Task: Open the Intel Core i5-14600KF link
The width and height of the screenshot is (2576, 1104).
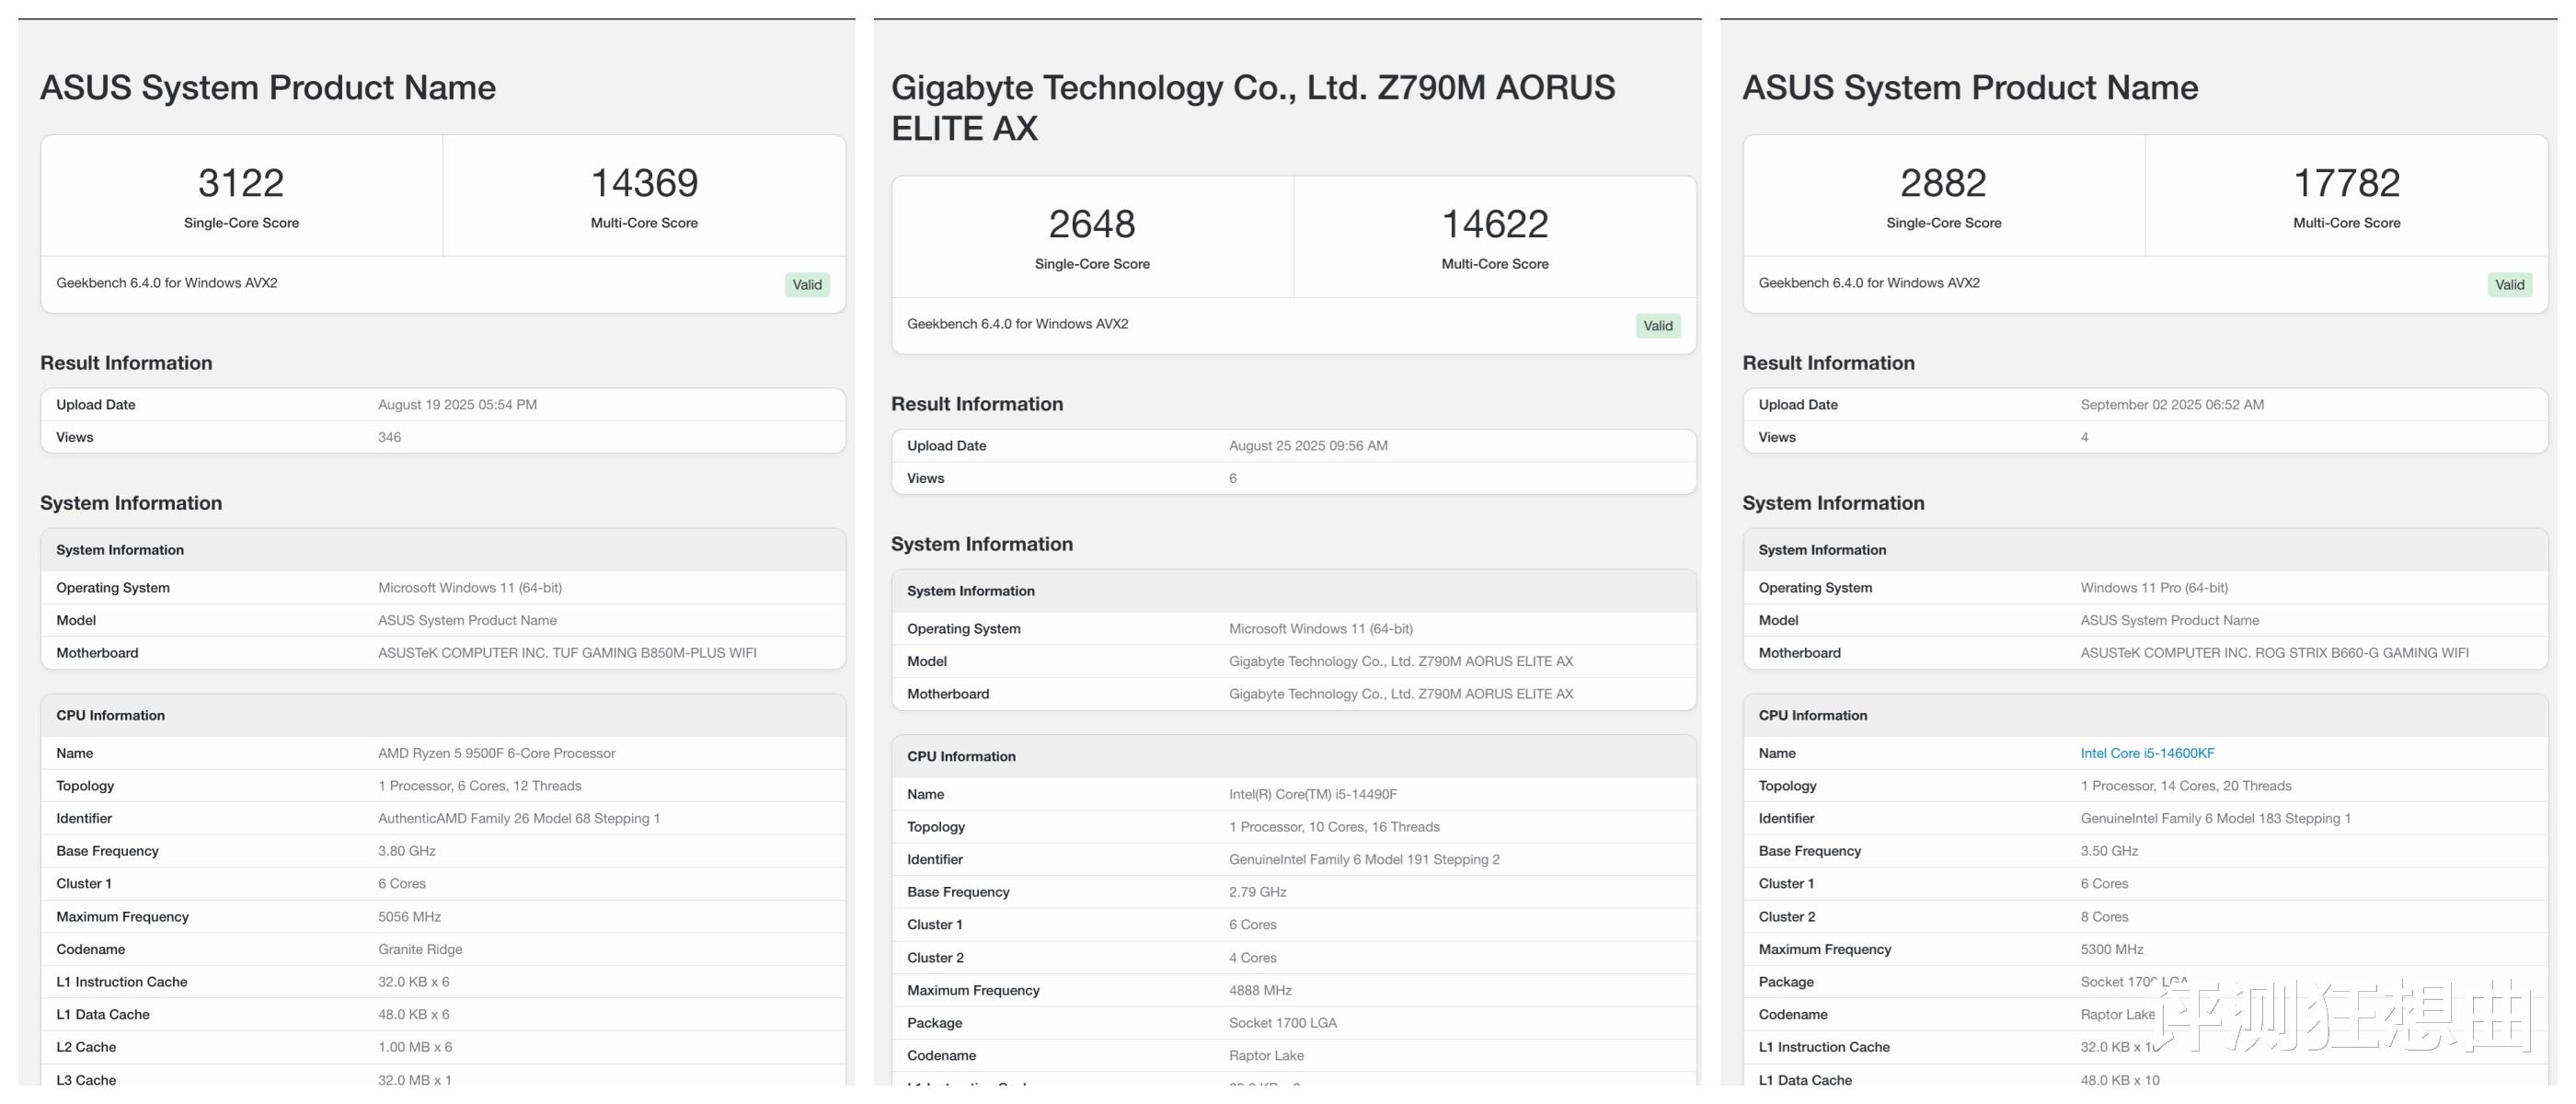Action: [2147, 753]
